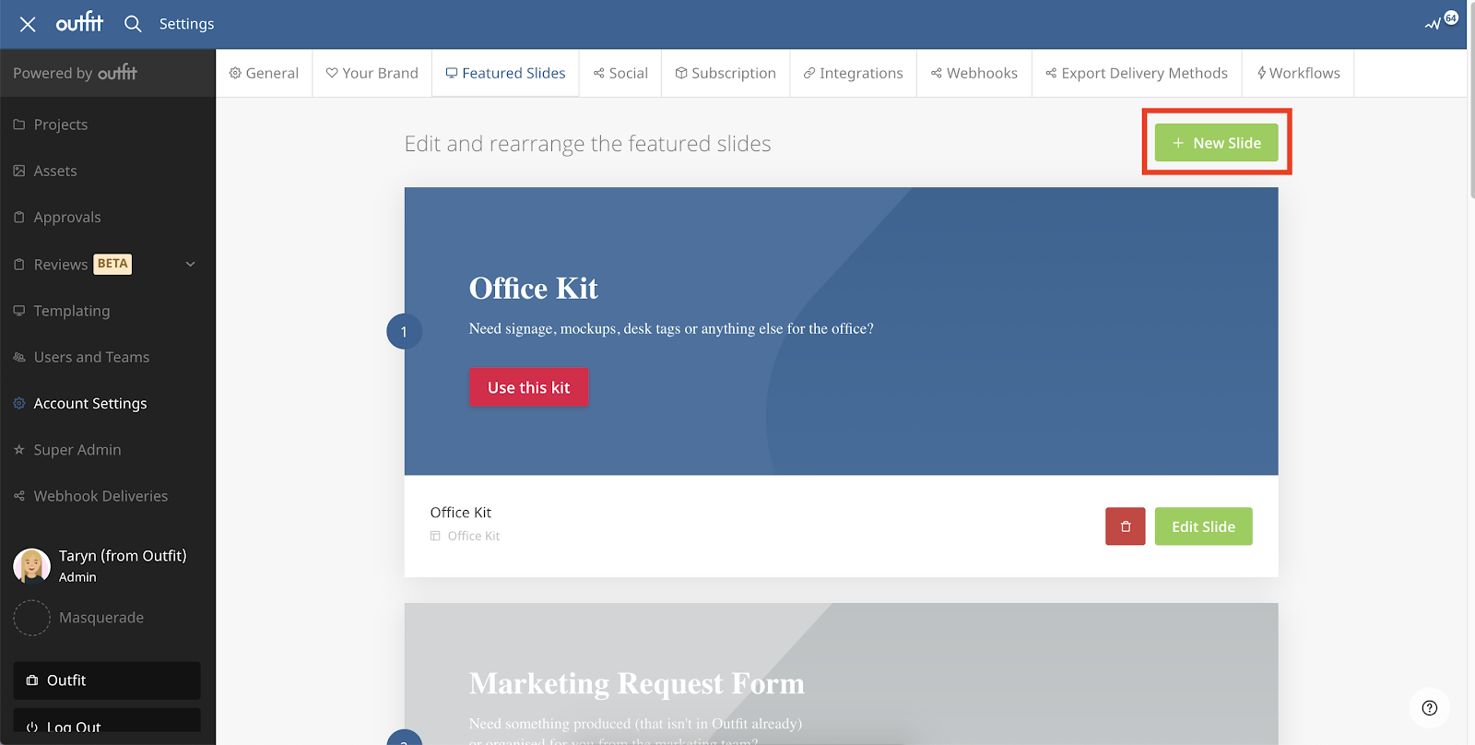This screenshot has width=1475, height=745.
Task: Open activity notifications icon showing 64
Action: tap(1441, 21)
